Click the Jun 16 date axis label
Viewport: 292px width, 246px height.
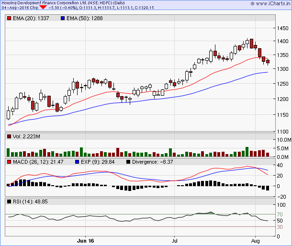86,241
